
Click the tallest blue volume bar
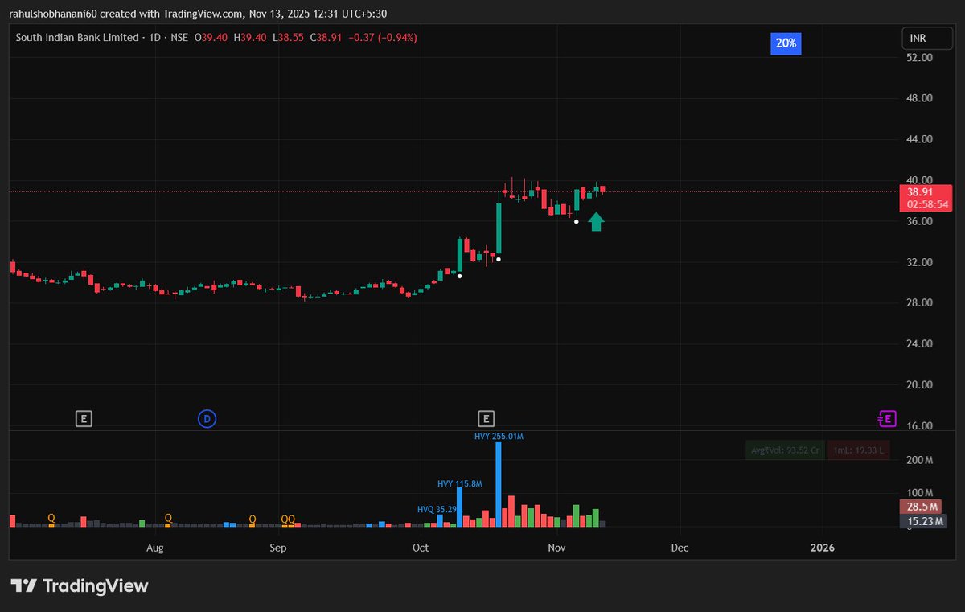tap(499, 484)
